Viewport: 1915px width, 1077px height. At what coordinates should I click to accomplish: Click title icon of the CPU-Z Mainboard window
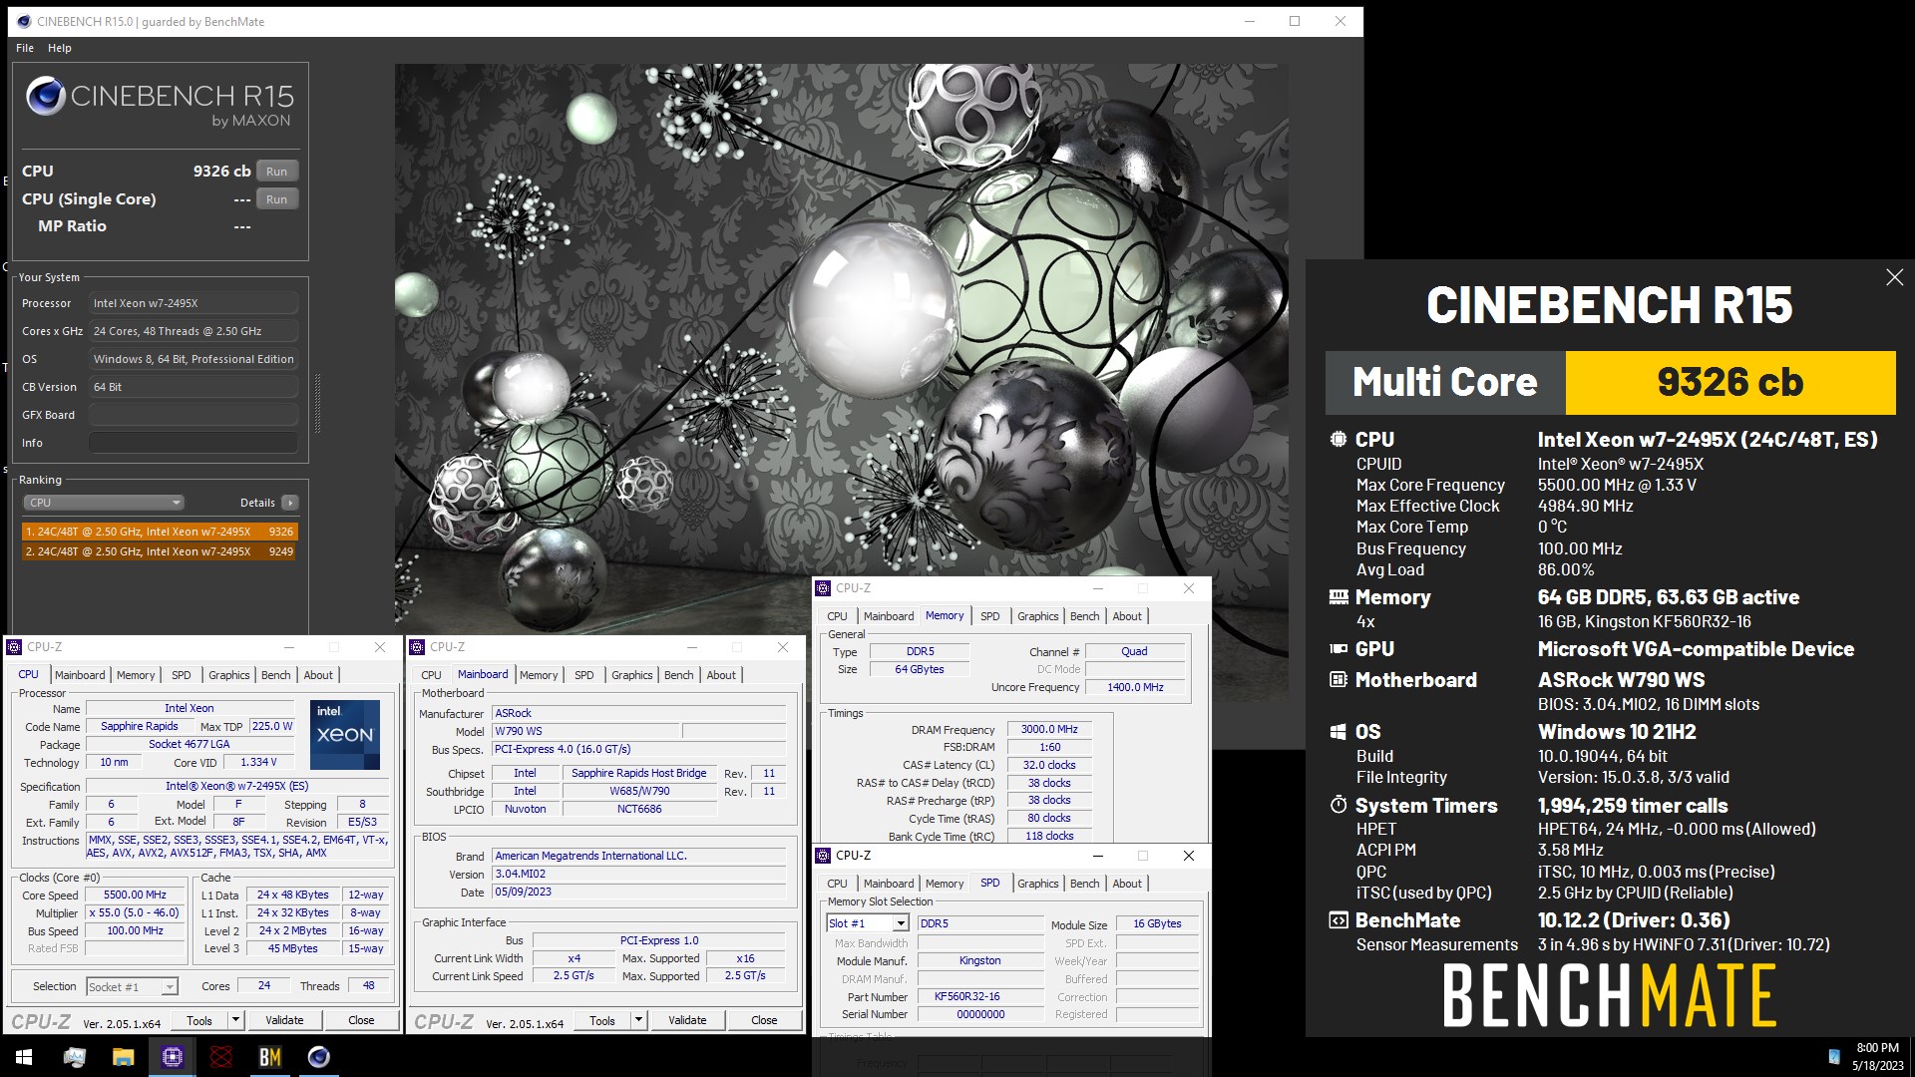418,647
